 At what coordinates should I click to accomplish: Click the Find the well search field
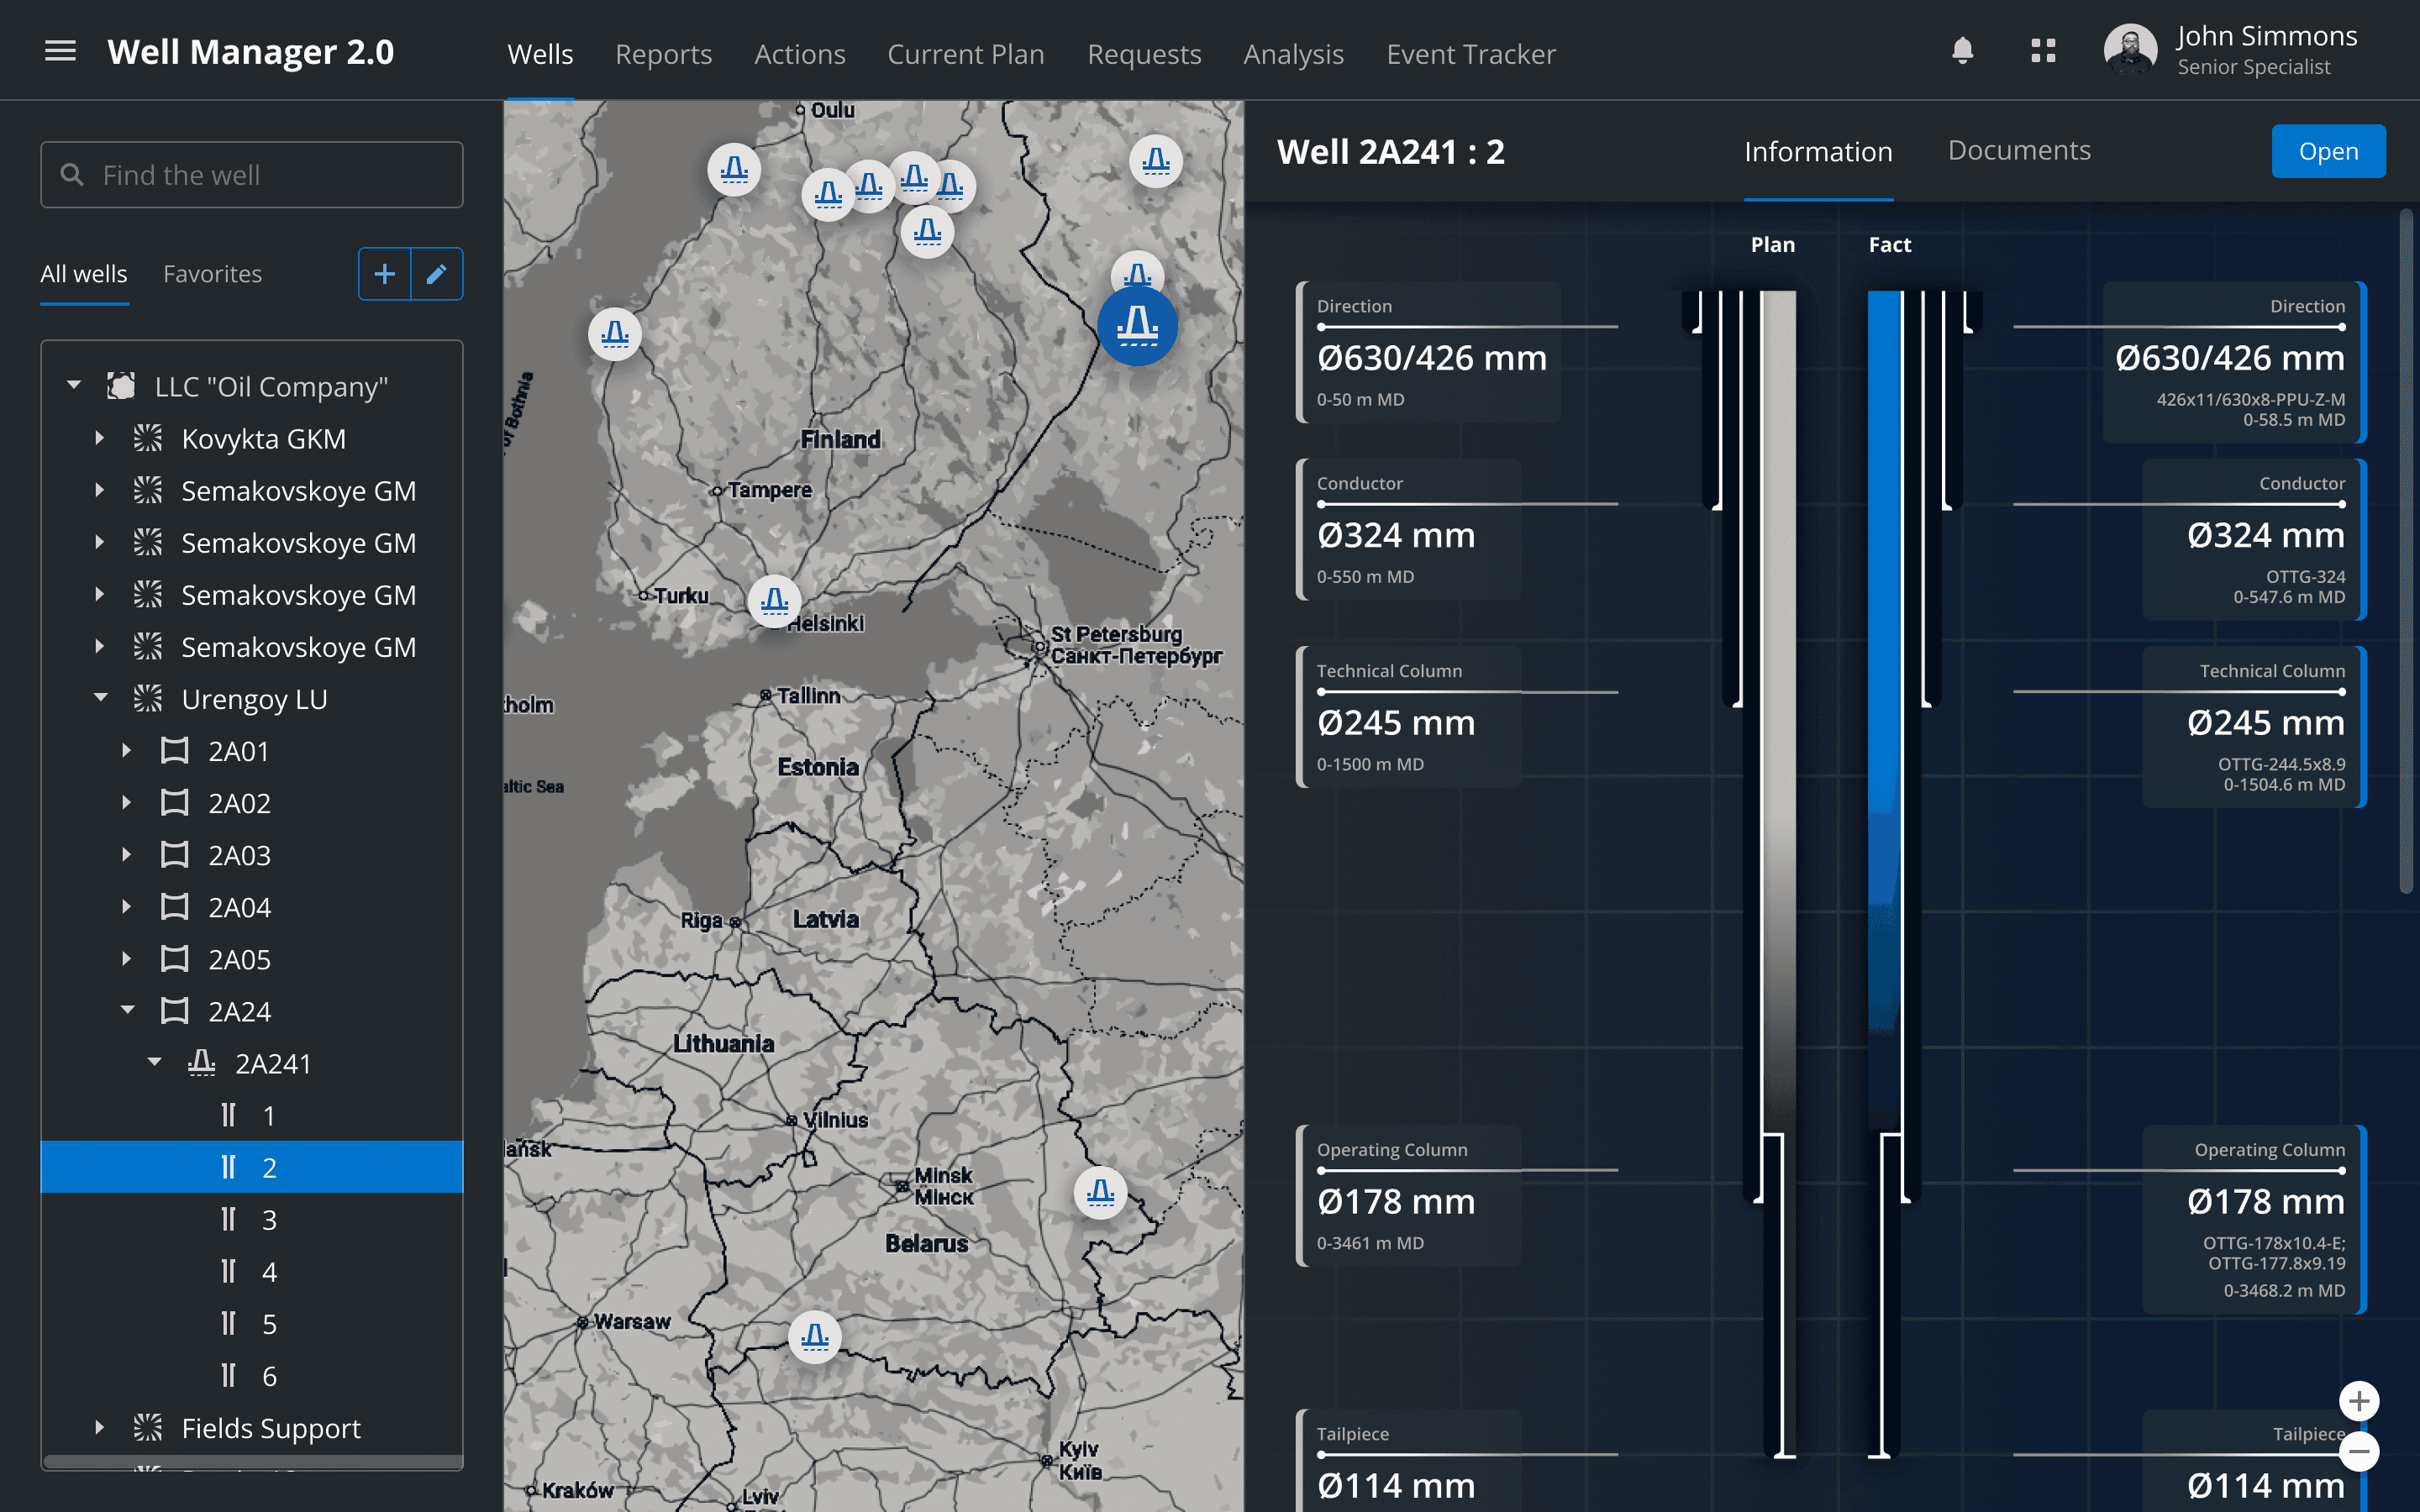[x=252, y=175]
